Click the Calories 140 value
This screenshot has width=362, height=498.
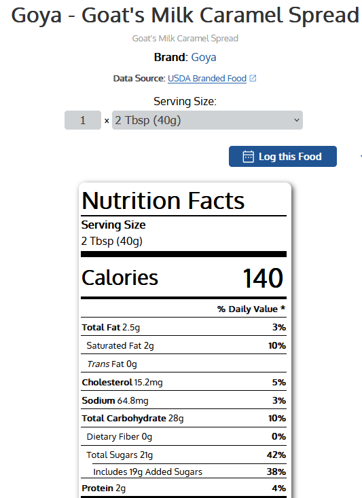point(263,278)
